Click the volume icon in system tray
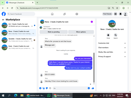Viewport: 131px width, 98px height. pos(110,95)
